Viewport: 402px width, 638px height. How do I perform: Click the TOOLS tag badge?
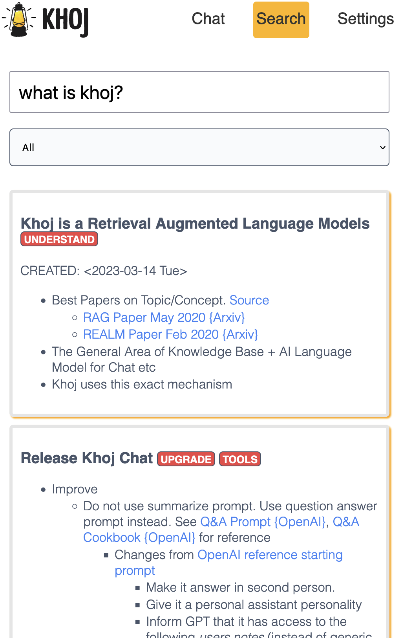[x=240, y=459]
